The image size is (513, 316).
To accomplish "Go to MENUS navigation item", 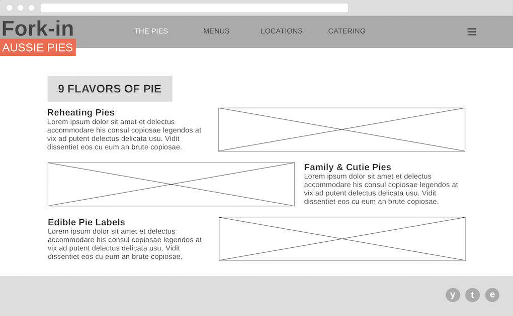I will tap(216, 31).
